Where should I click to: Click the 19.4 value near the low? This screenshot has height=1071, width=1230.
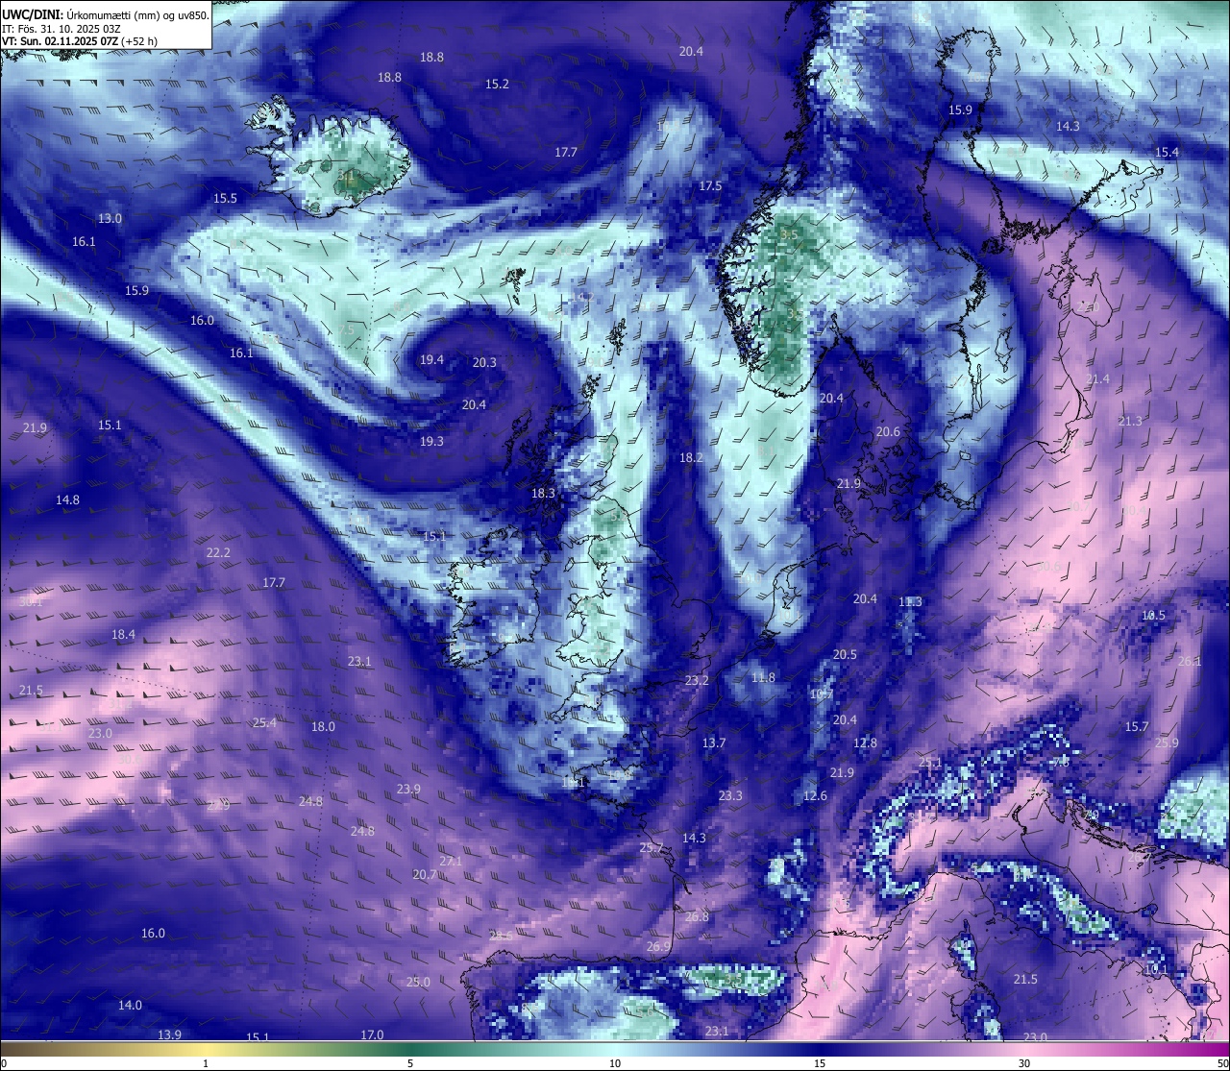point(431,360)
